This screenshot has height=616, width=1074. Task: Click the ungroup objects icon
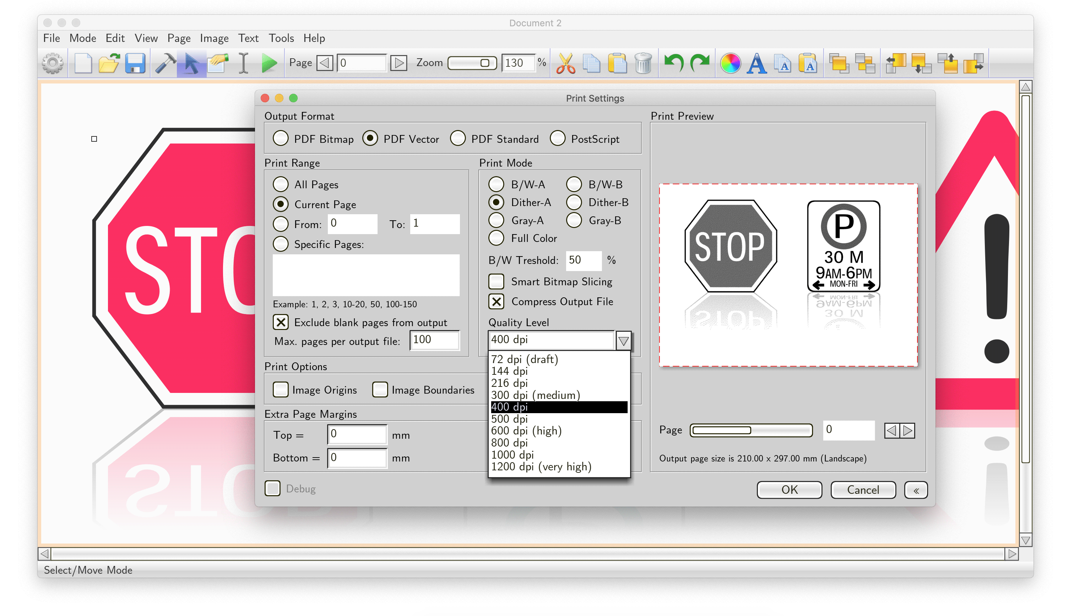click(x=865, y=64)
